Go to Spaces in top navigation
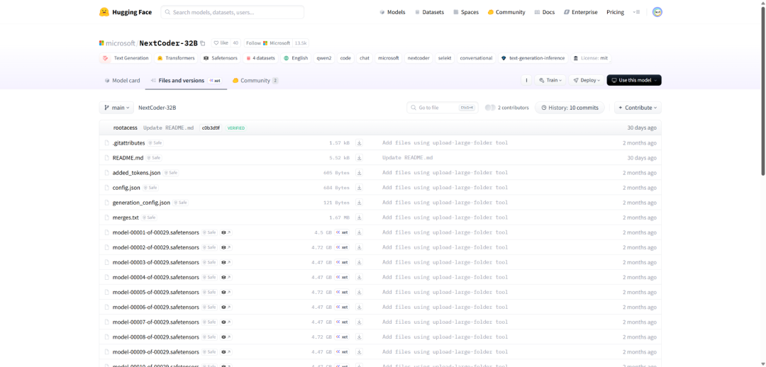This screenshot has width=766, height=367. point(466,12)
